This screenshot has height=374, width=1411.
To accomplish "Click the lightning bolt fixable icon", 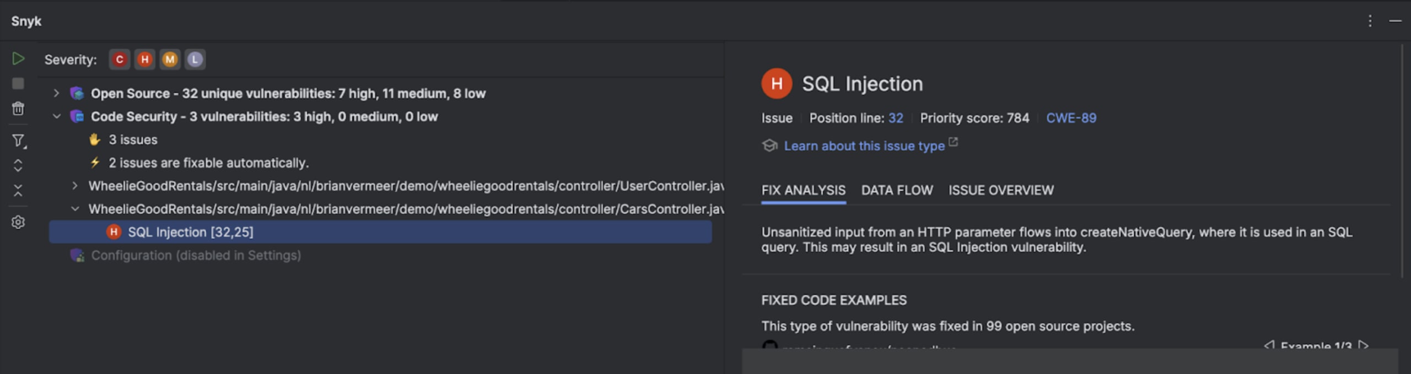I will coord(95,163).
